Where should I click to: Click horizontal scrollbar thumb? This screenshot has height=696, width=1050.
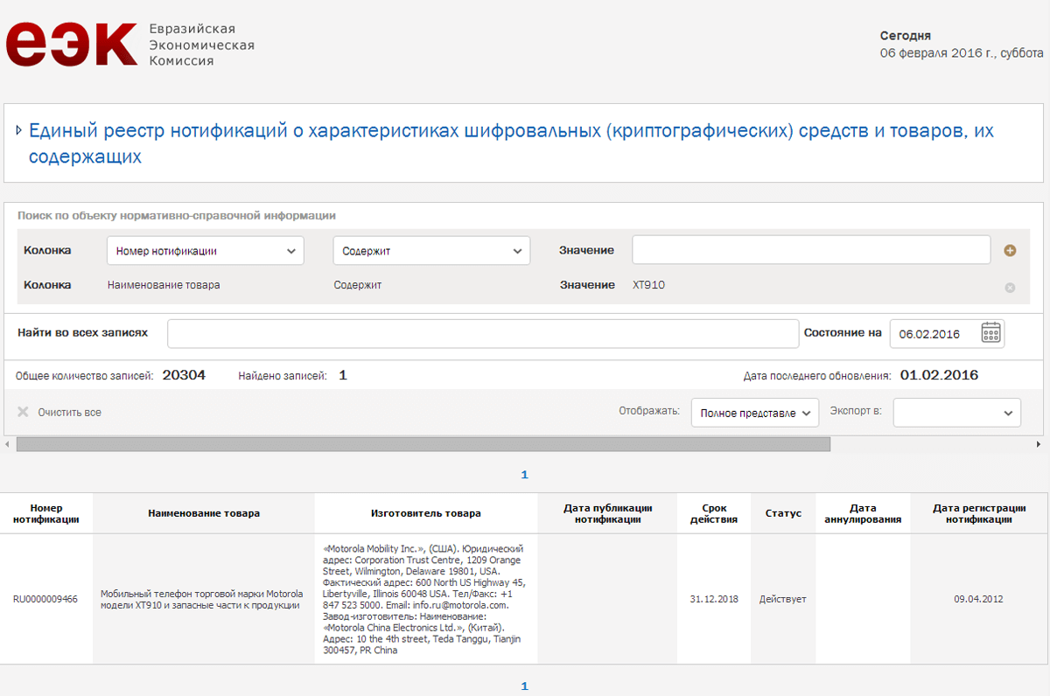pyautogui.click(x=423, y=444)
